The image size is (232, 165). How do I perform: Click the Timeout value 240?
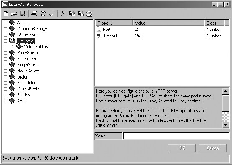click(139, 36)
